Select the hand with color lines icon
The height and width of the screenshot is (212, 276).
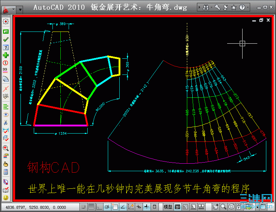click(6, 156)
